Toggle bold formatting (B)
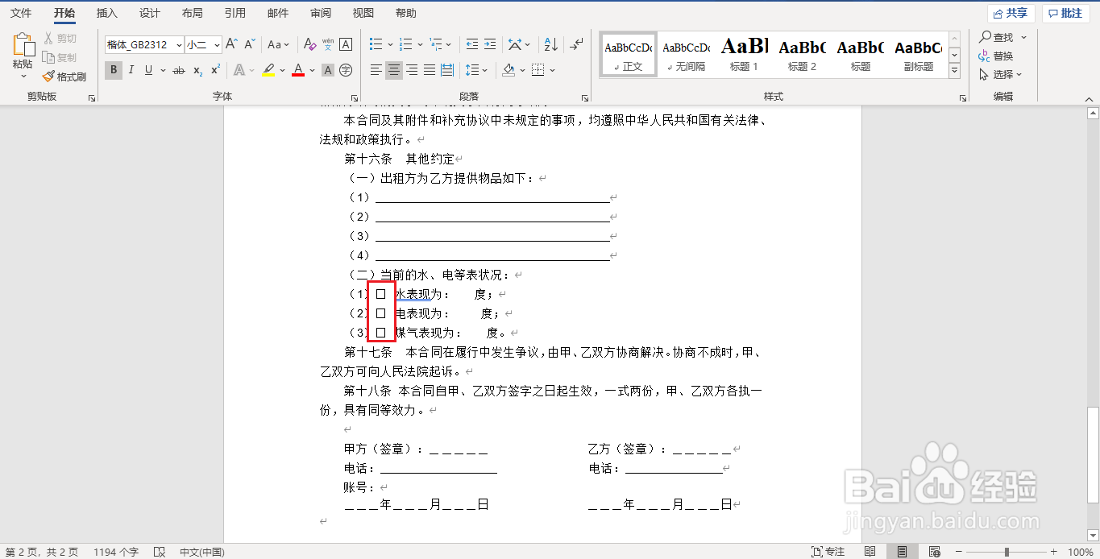Screen dimensions: 1100x559 [114, 70]
